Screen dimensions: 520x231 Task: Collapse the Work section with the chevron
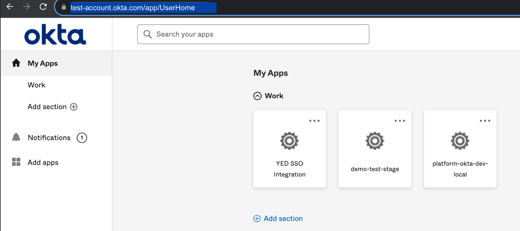257,96
